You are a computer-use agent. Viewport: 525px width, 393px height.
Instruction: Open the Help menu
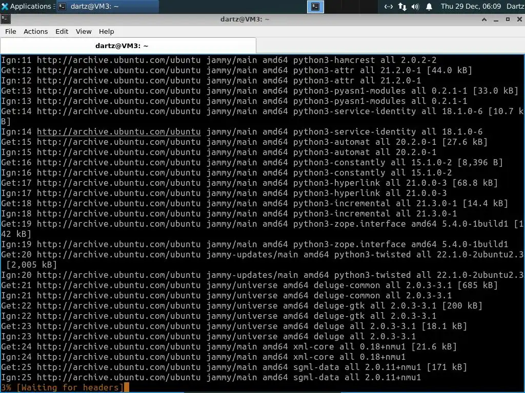click(x=107, y=31)
